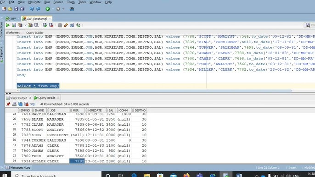The image size is (315, 177).
Task: Open the binoculars Find DB Object icon
Action: coord(72,9)
